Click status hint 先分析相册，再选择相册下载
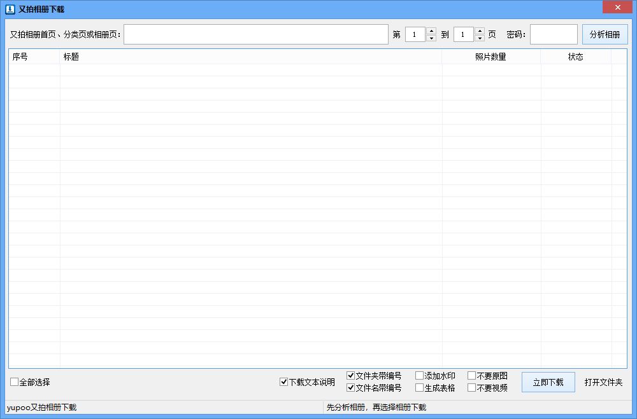This screenshot has width=637, height=419. (x=376, y=407)
